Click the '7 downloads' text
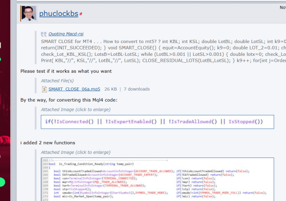286x201 pixels. pos(137,89)
